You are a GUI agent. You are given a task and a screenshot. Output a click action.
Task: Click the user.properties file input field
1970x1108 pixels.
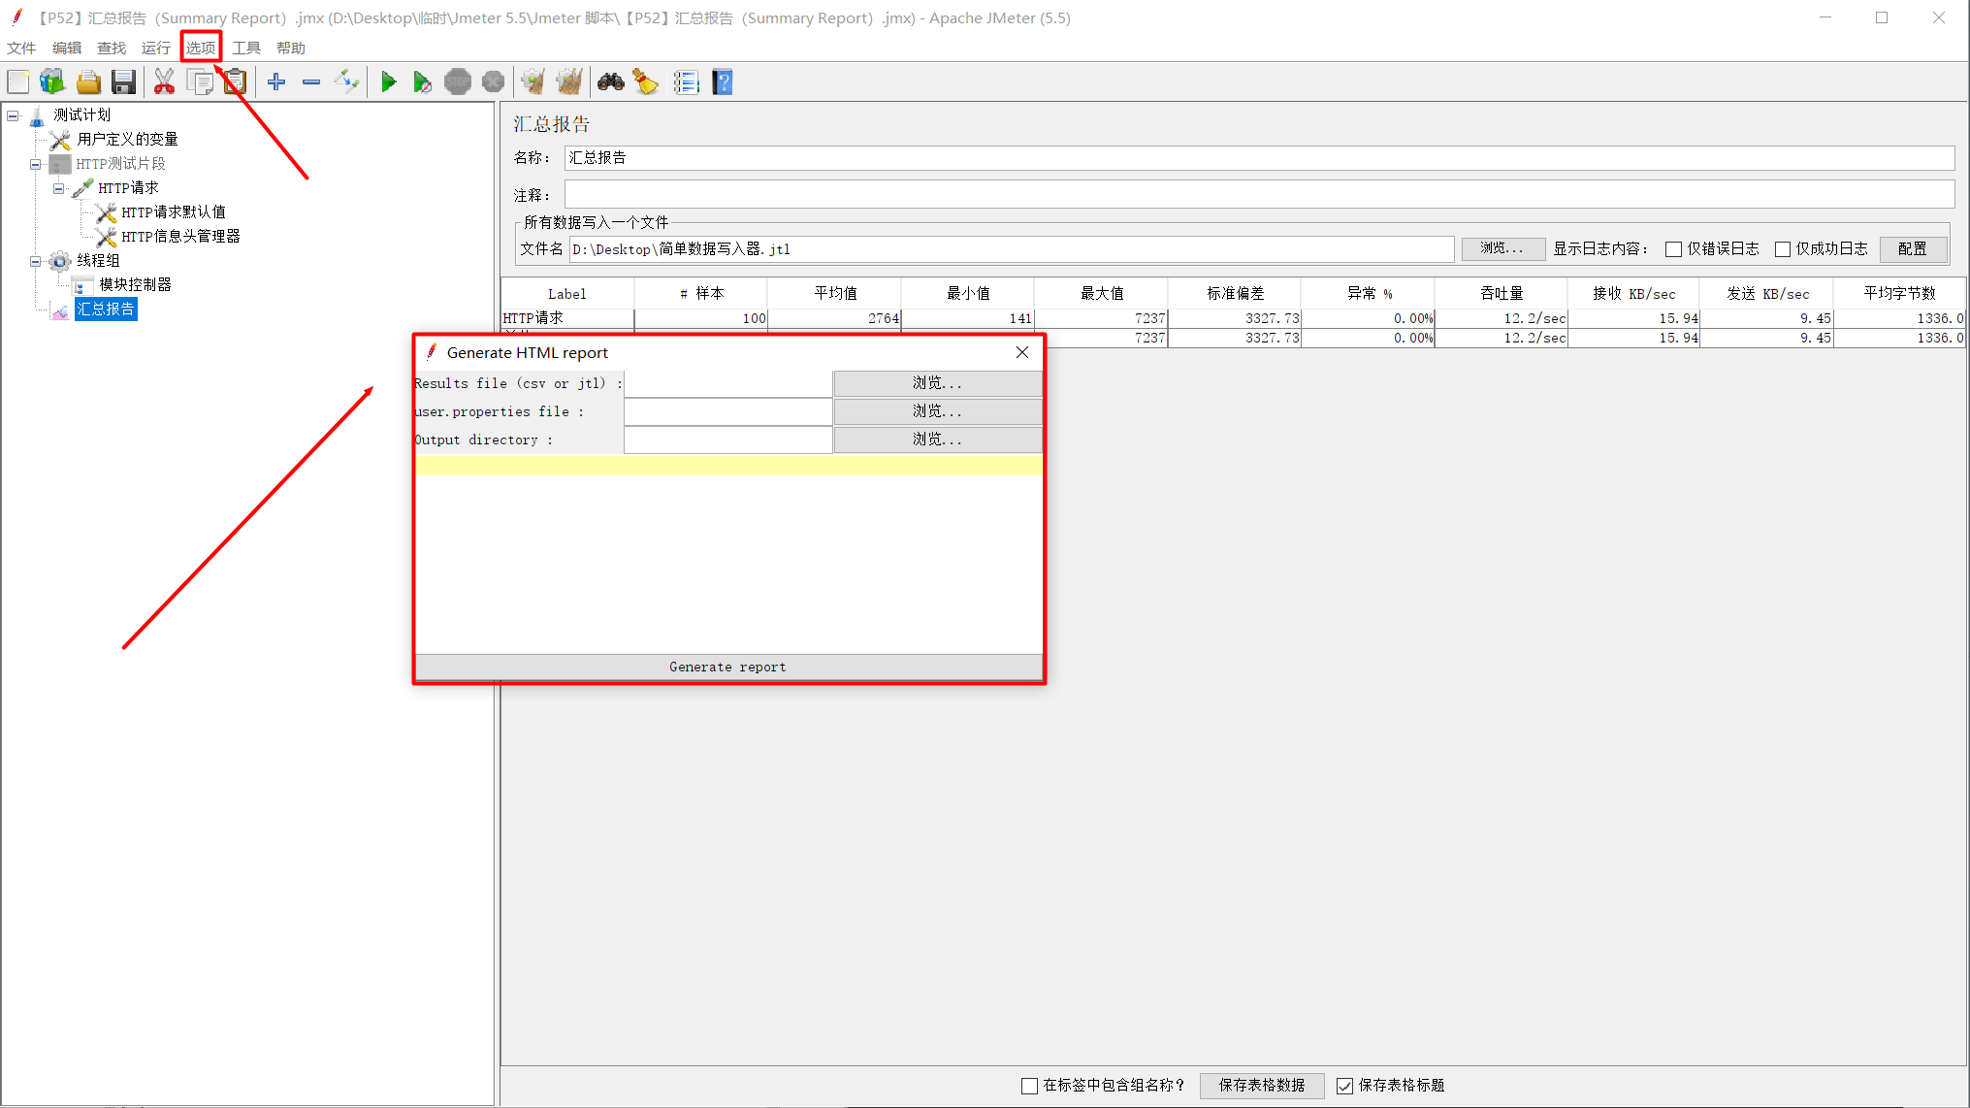pyautogui.click(x=728, y=411)
